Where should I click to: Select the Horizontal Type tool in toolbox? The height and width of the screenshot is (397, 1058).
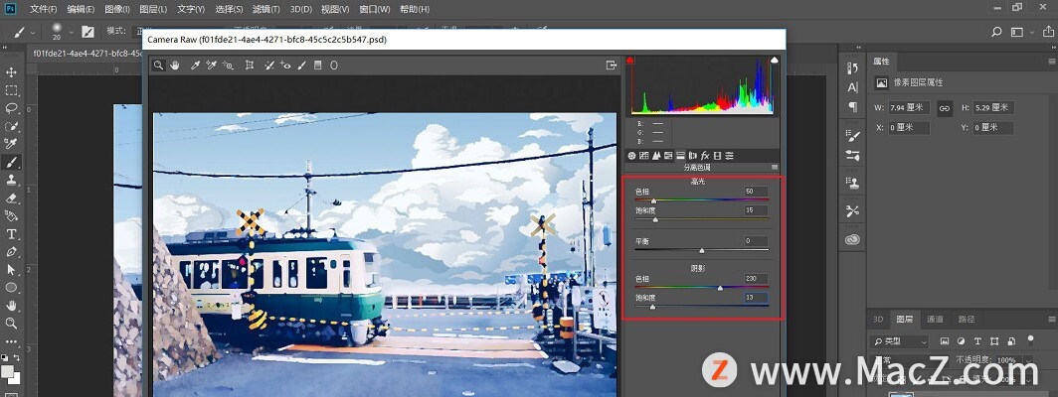(x=12, y=234)
